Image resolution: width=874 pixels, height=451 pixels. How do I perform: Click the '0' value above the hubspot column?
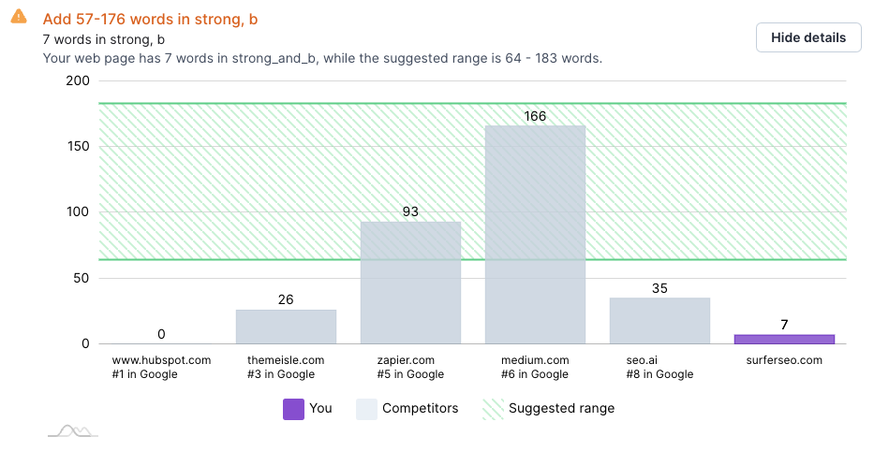(161, 334)
